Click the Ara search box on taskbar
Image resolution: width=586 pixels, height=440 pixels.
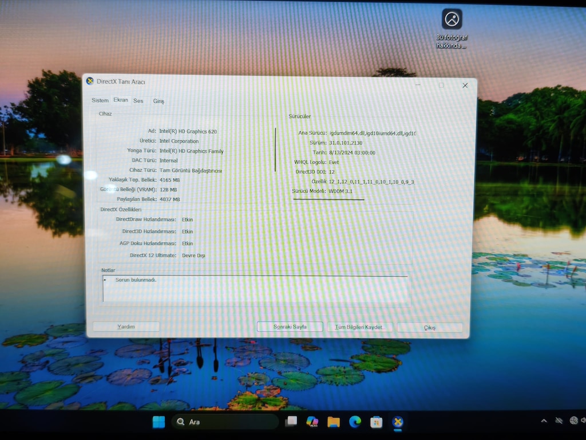[225, 422]
